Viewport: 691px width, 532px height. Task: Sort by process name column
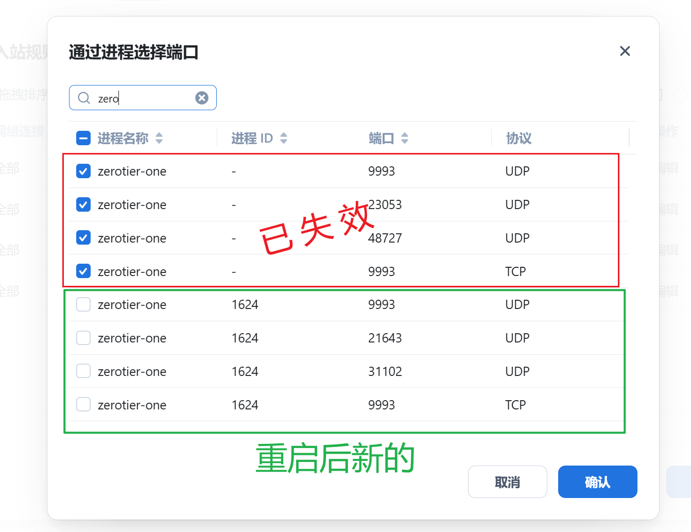pos(159,138)
